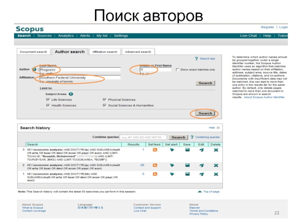The image size is (297, 223).
Task: Open Elsevier footer link
Action: [195, 208]
